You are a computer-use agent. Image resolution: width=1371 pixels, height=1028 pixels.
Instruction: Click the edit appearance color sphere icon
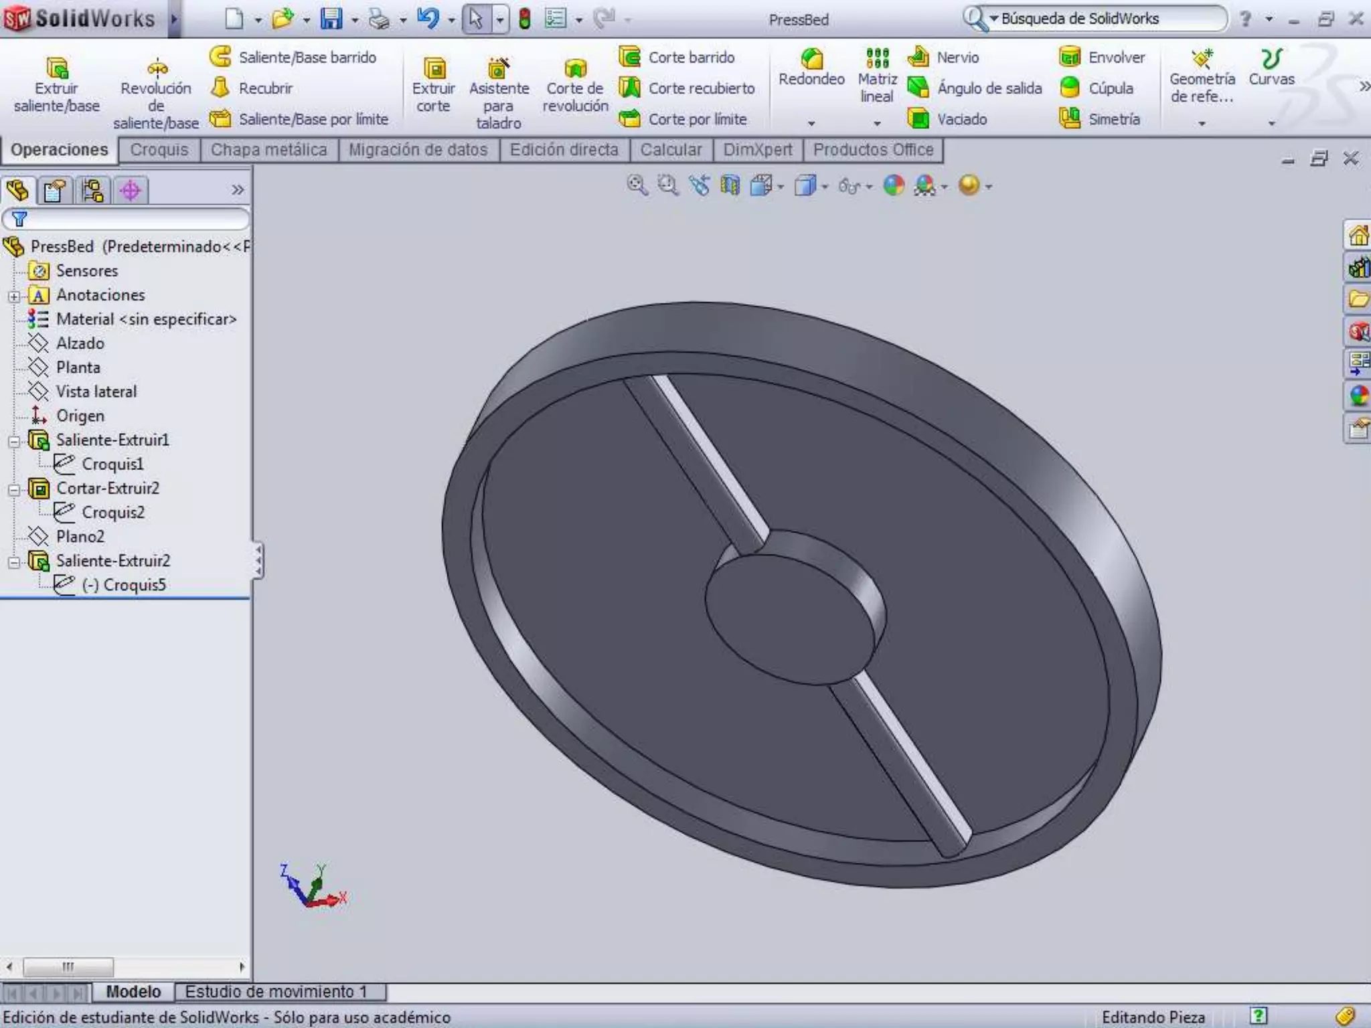pyautogui.click(x=894, y=185)
